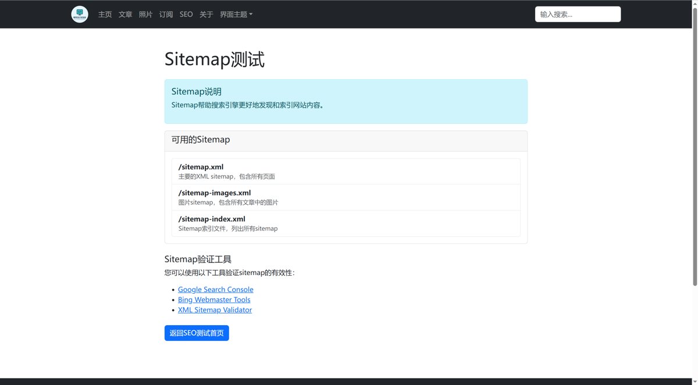Viewport: 698px width, 385px height.
Task: Click the Sitemap说明 info alert box
Action: click(x=346, y=101)
